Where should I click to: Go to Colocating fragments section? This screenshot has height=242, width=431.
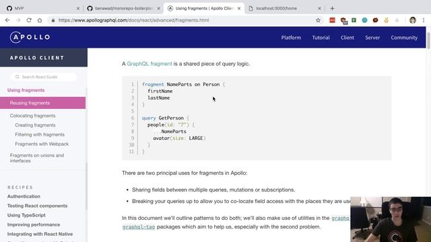point(33,116)
